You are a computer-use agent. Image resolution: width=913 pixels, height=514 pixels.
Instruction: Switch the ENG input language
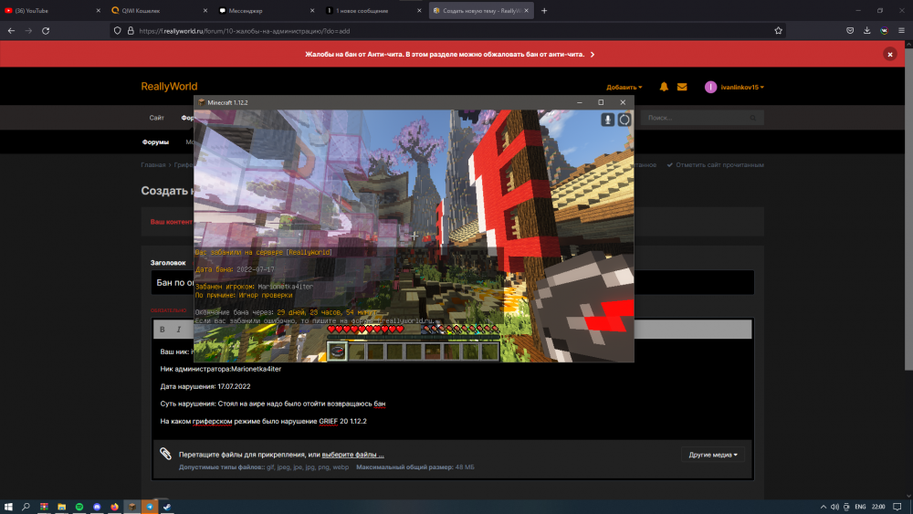(860, 507)
